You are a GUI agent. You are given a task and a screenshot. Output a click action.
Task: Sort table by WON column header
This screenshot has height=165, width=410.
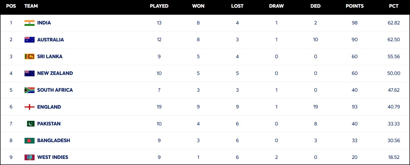pyautogui.click(x=198, y=6)
